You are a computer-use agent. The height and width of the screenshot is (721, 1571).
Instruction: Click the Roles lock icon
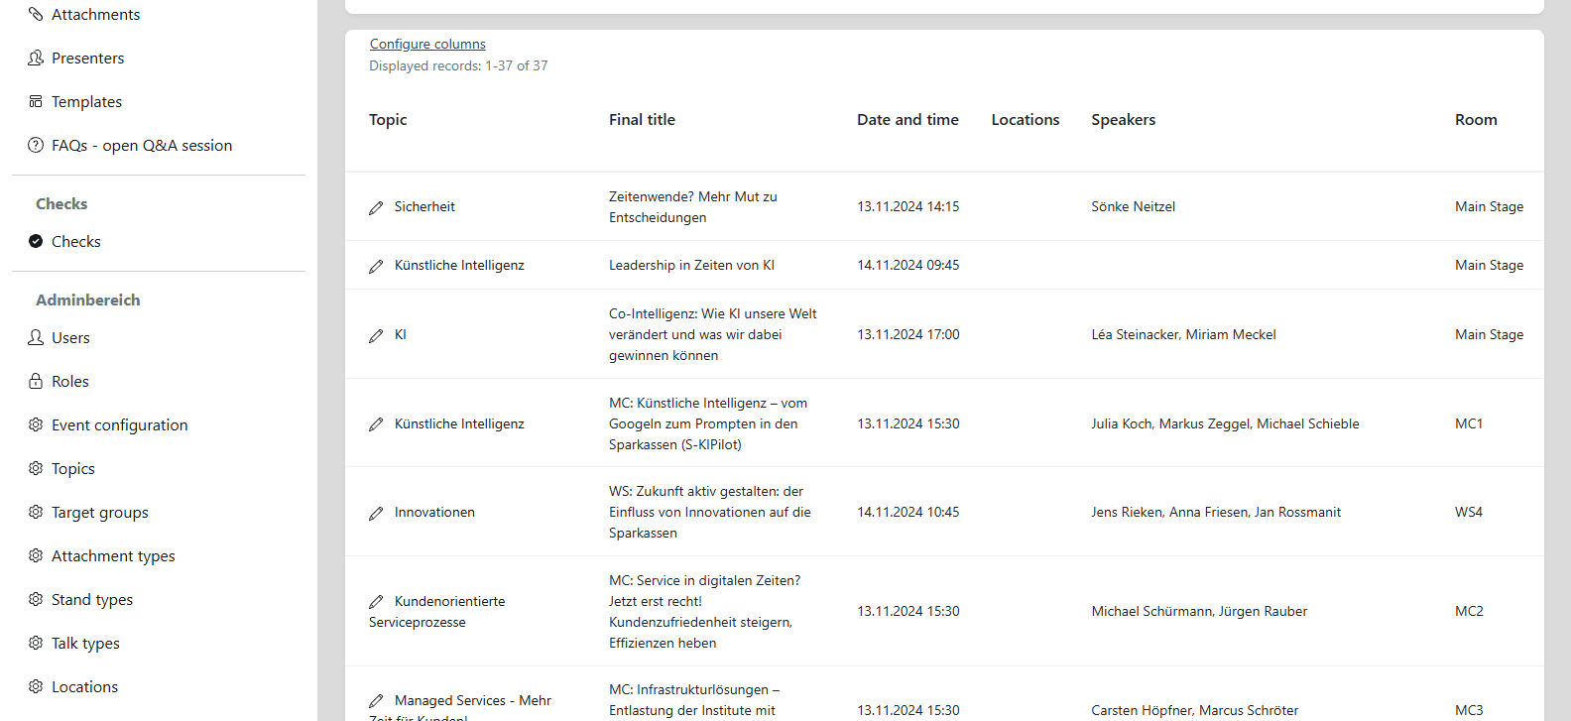pos(36,381)
